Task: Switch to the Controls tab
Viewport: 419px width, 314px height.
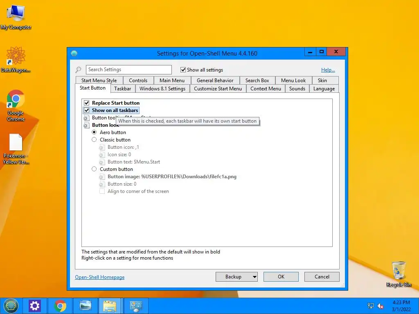Action: [138, 81]
